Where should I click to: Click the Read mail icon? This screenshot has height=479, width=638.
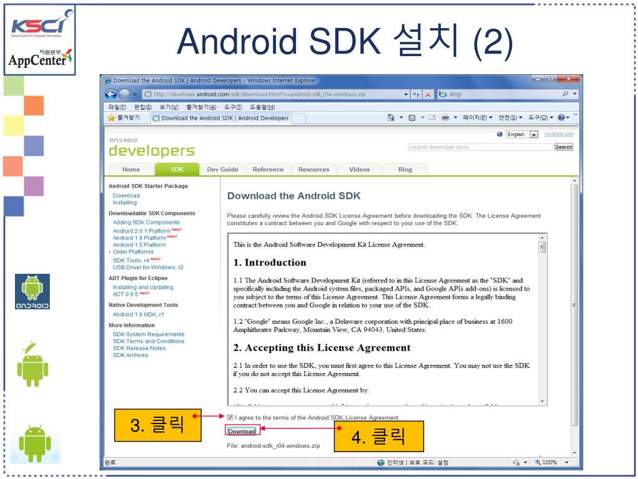pos(432,118)
